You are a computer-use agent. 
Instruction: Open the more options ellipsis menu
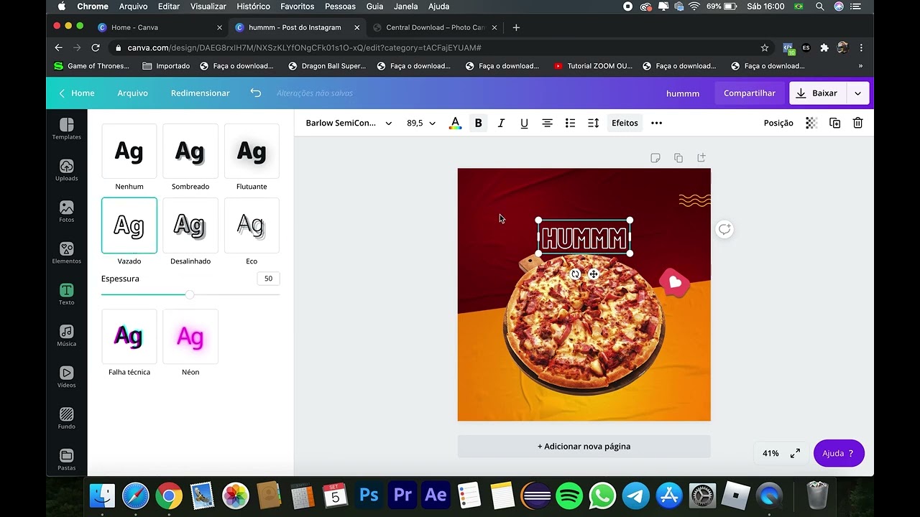tap(656, 123)
